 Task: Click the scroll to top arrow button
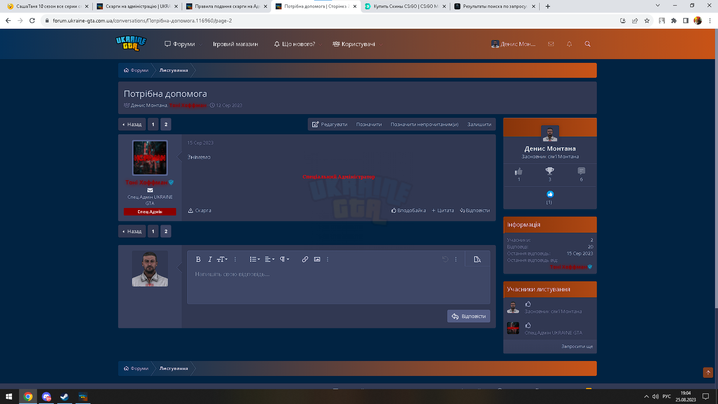[x=708, y=373]
